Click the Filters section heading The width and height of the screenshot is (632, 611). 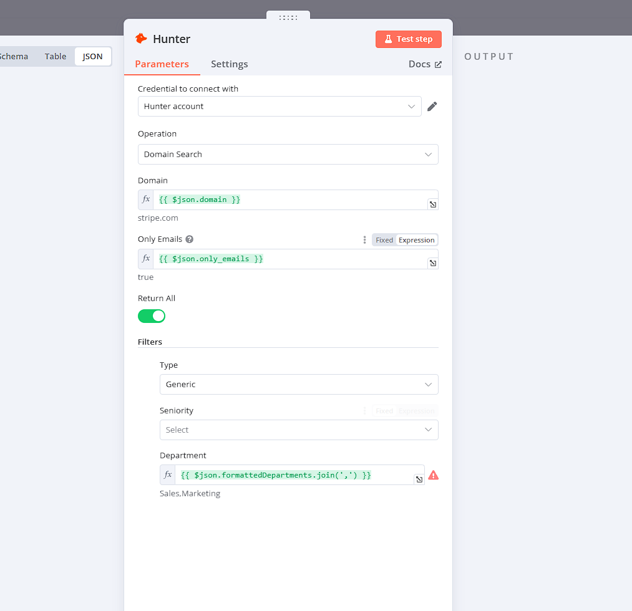[150, 342]
